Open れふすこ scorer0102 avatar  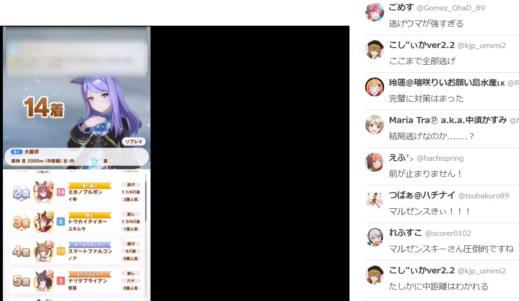pos(374,237)
